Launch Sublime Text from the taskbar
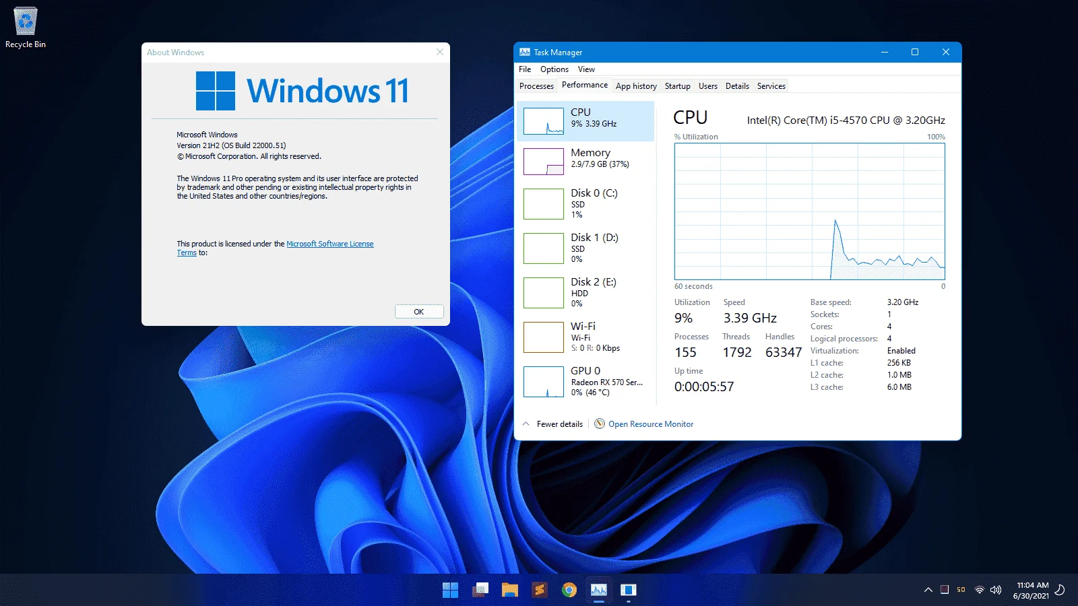The width and height of the screenshot is (1078, 606). tap(539, 591)
